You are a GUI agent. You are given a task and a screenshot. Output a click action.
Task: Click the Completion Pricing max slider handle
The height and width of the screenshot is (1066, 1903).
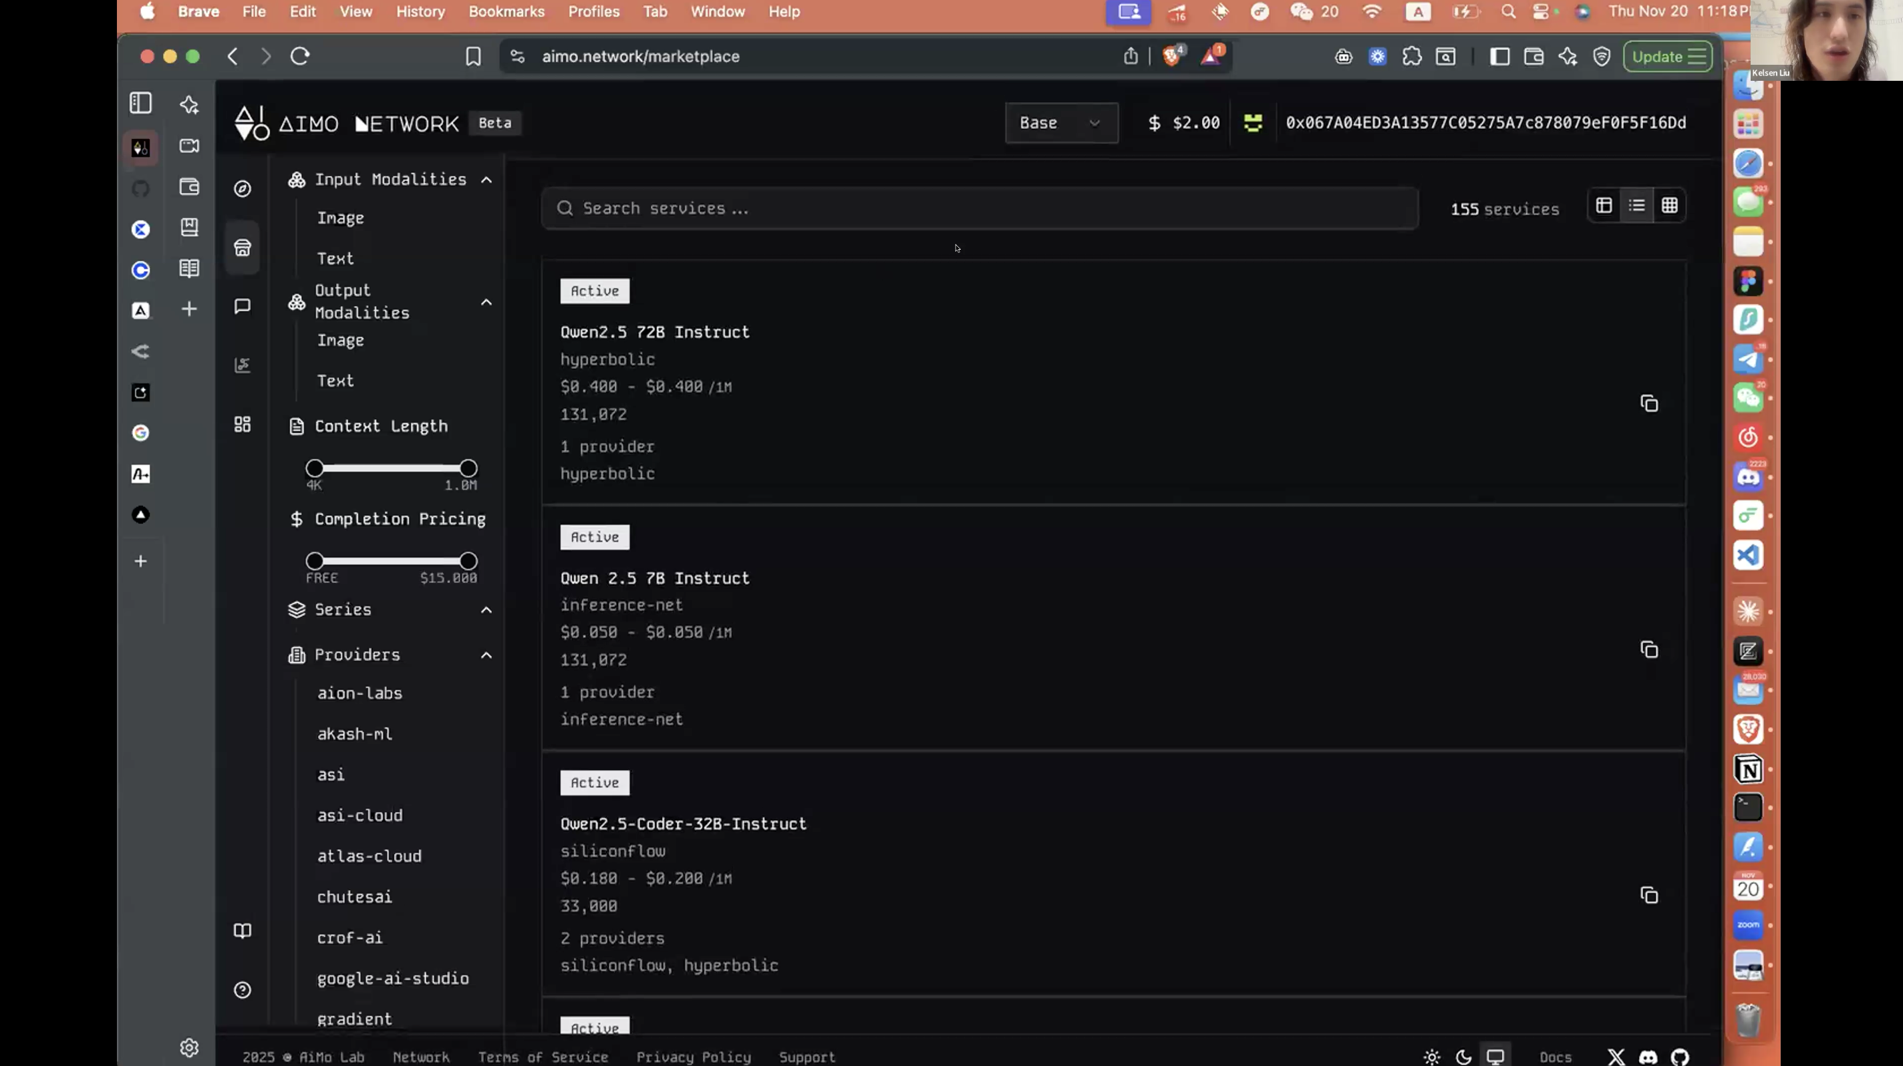(x=468, y=561)
